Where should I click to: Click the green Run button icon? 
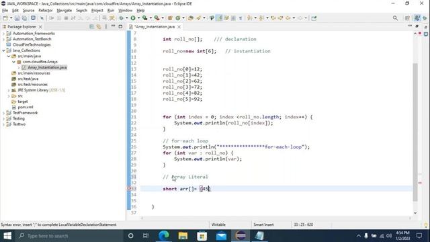pos(133,18)
